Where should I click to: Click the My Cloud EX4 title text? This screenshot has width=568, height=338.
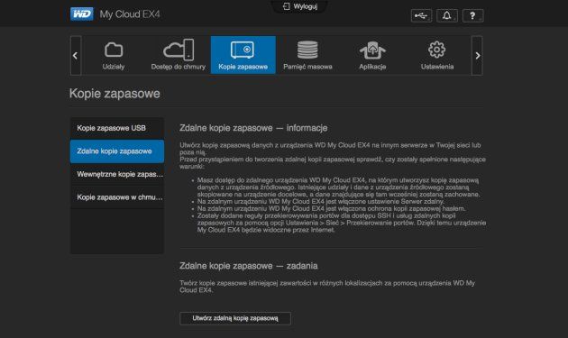point(130,14)
